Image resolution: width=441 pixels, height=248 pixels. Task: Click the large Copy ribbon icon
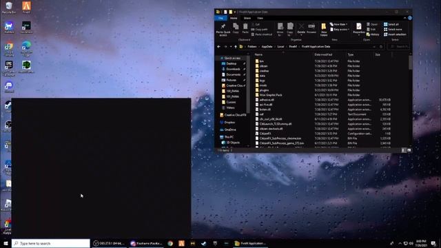coord(236,28)
